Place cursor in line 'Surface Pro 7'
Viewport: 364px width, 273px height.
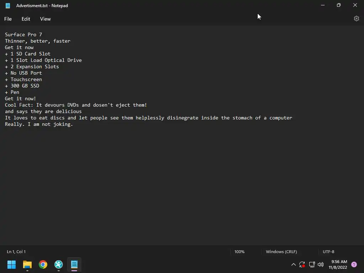[x=23, y=34]
